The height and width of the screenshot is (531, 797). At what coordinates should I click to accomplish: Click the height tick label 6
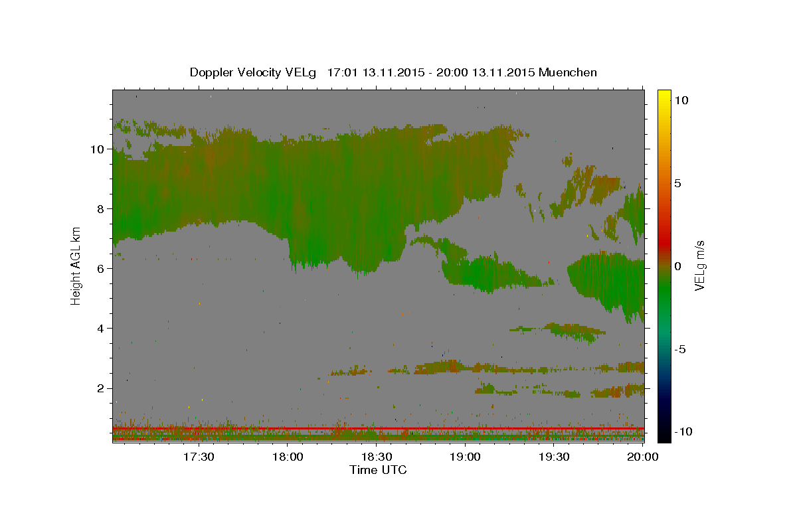(101, 269)
